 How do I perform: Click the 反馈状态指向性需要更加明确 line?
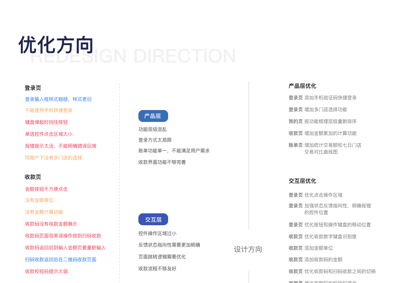[x=169, y=245]
